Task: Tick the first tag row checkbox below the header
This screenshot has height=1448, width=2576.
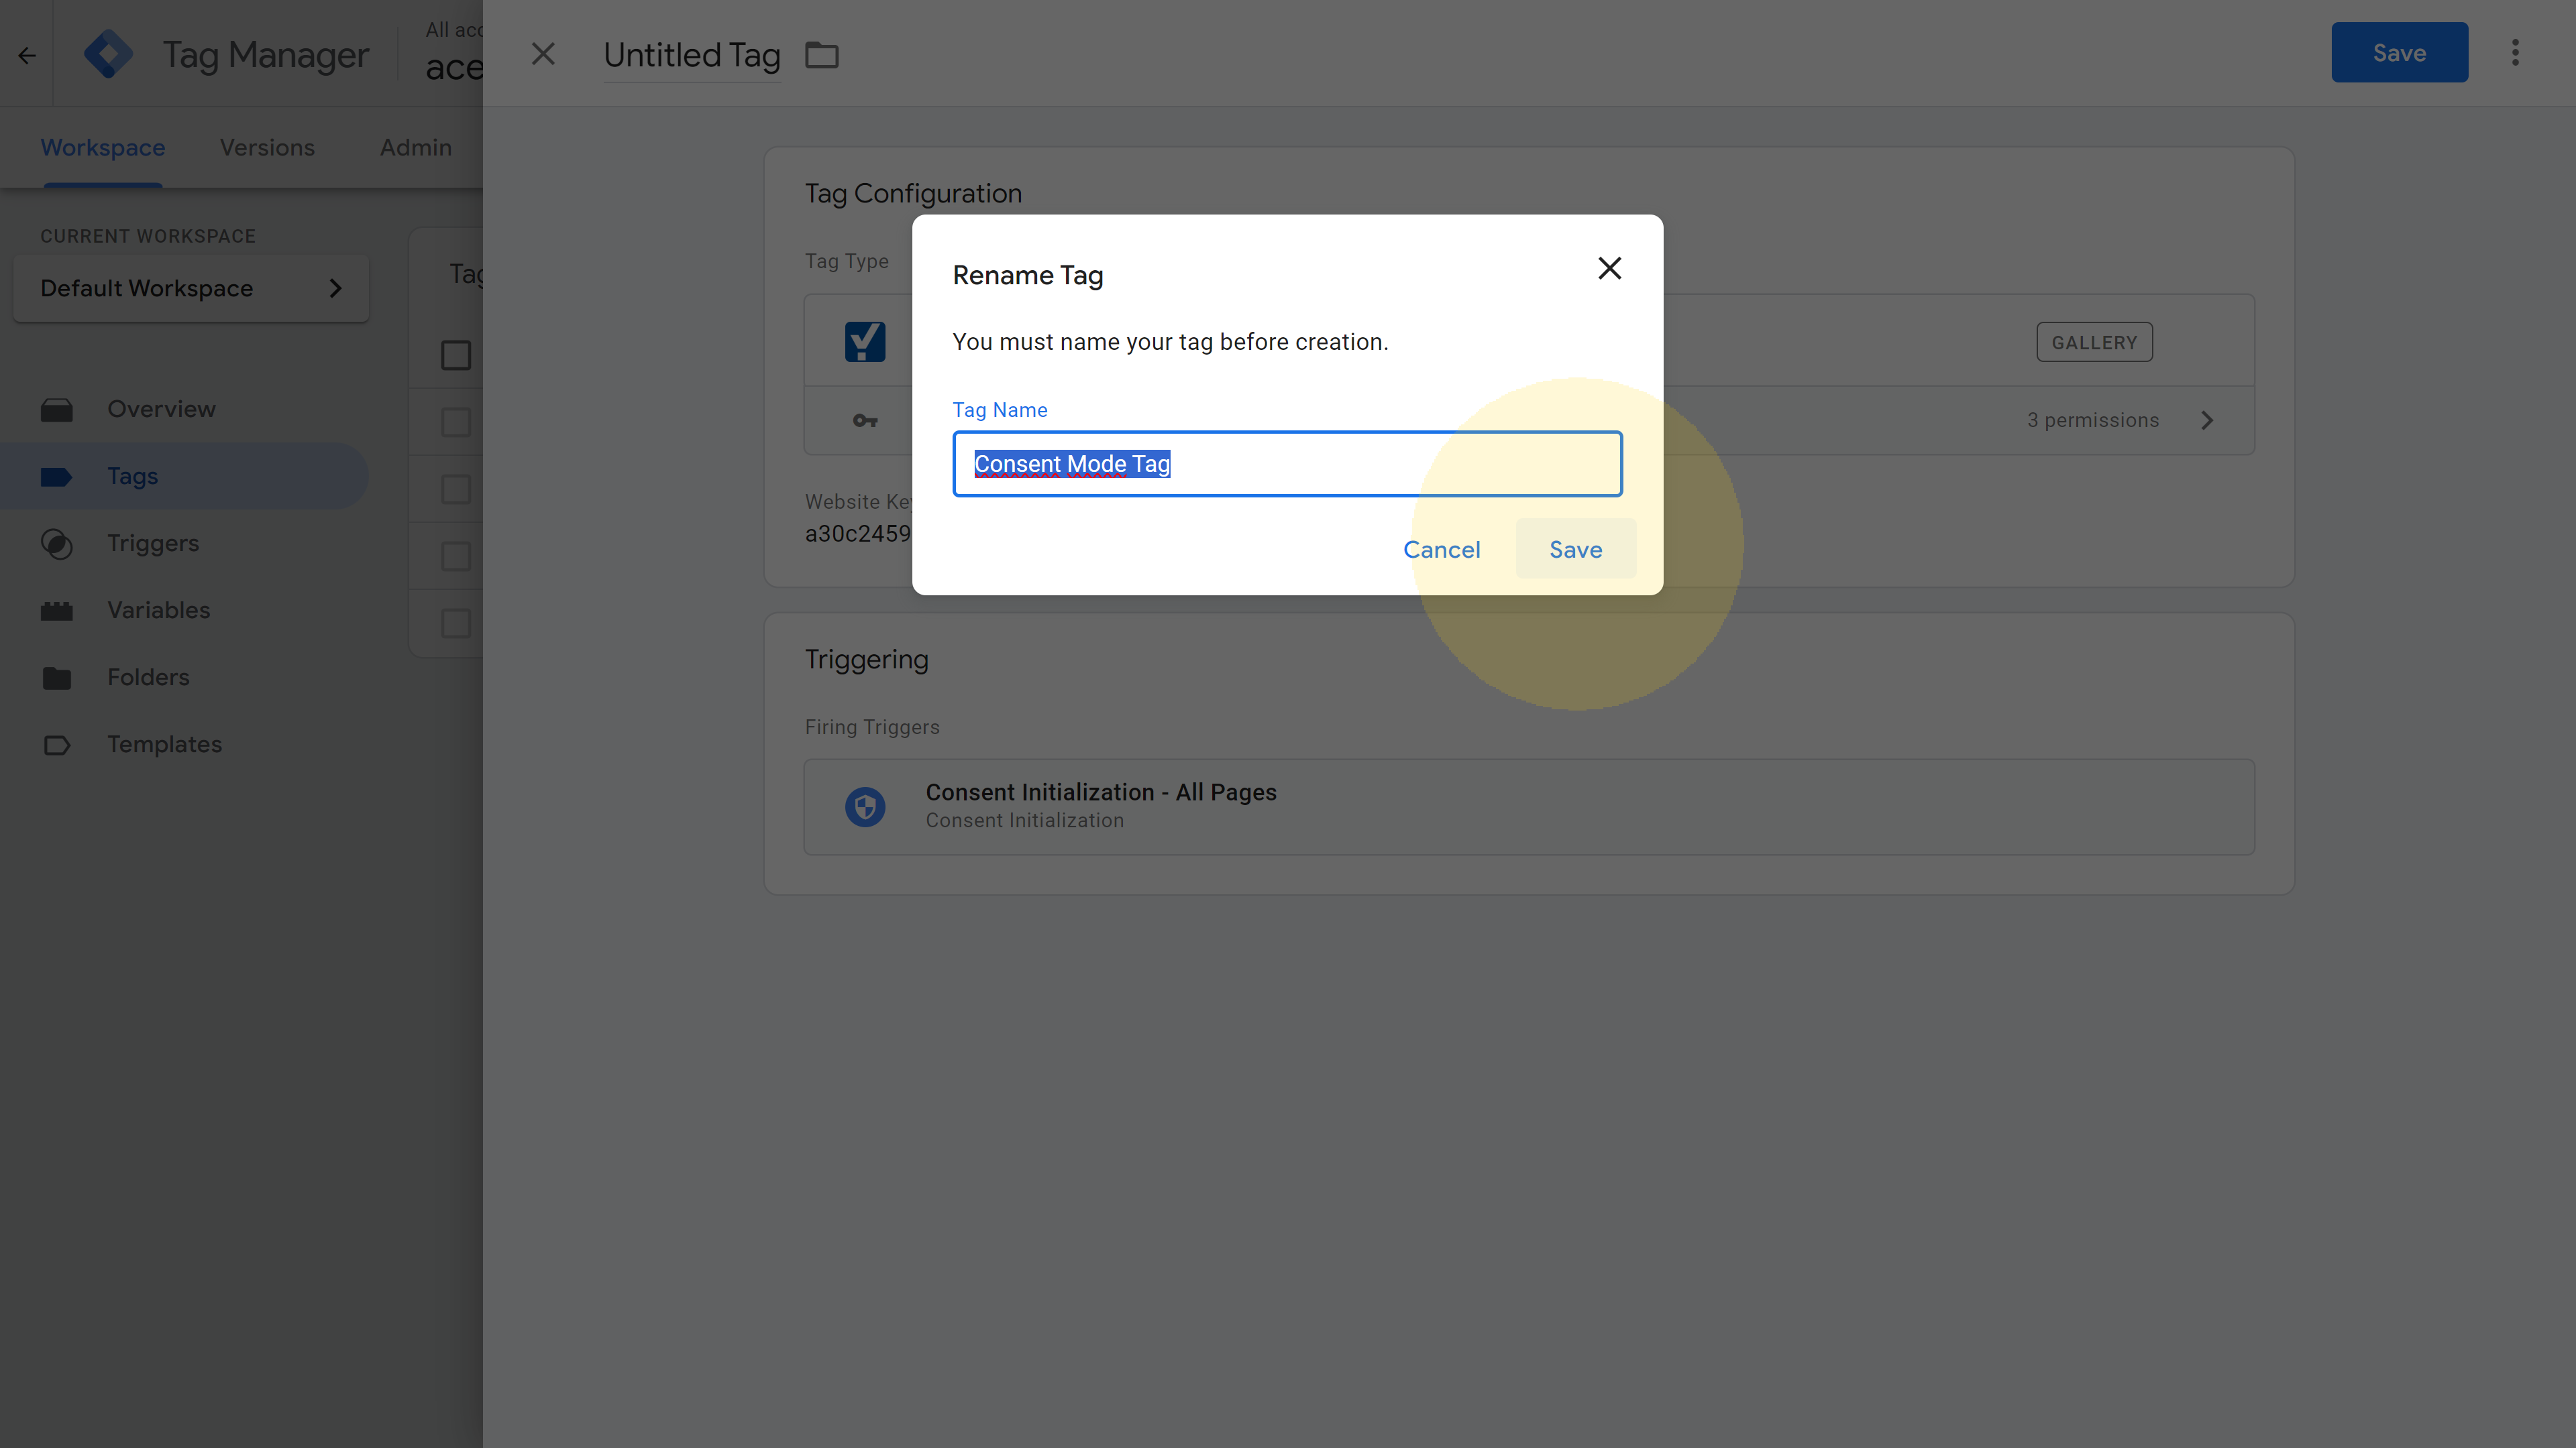Action: coord(456,422)
